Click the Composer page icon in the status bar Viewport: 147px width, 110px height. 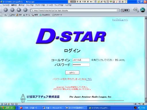click(16, 104)
